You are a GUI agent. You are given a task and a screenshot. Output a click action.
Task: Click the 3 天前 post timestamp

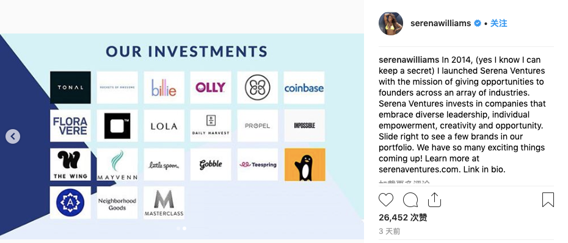pos(390,231)
